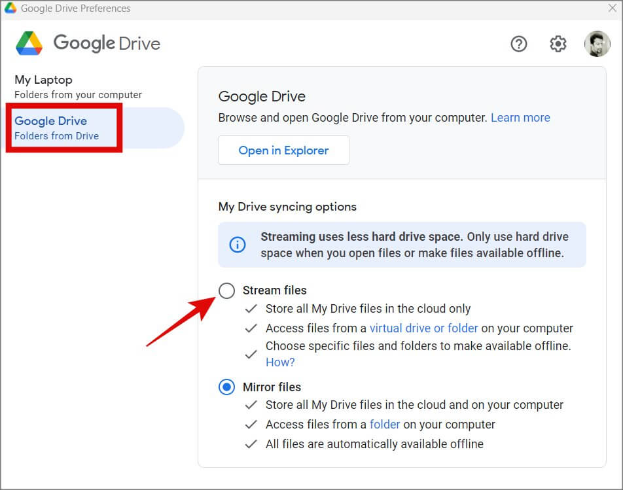Click the small Drive icon in title bar
The image size is (623, 490).
[x=10, y=8]
